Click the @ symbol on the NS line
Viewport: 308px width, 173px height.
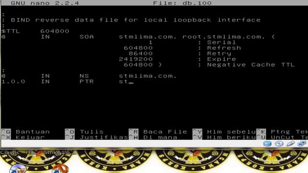click(3, 76)
